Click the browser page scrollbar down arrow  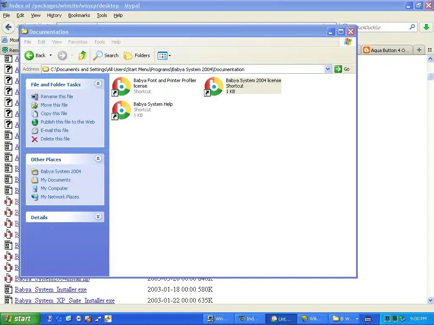430,300
